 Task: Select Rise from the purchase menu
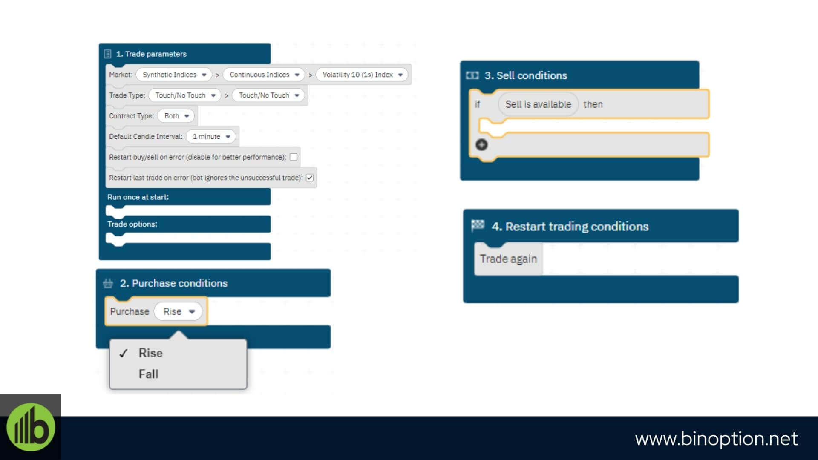pos(150,353)
